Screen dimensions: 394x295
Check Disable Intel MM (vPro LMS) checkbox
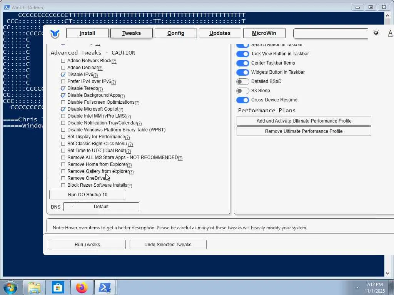[x=63, y=116]
